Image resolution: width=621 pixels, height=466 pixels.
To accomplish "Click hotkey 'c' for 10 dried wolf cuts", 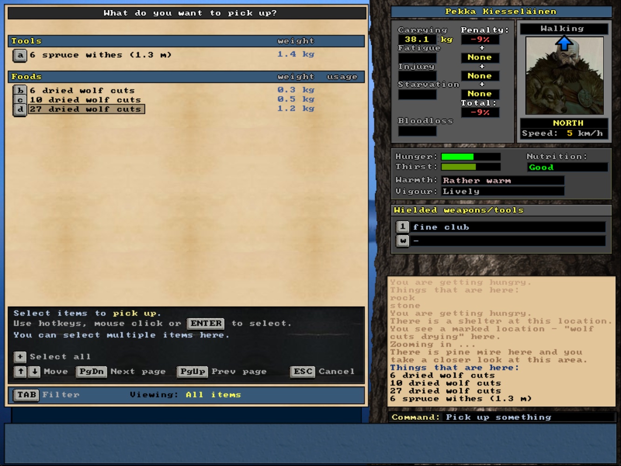I will (x=20, y=100).
